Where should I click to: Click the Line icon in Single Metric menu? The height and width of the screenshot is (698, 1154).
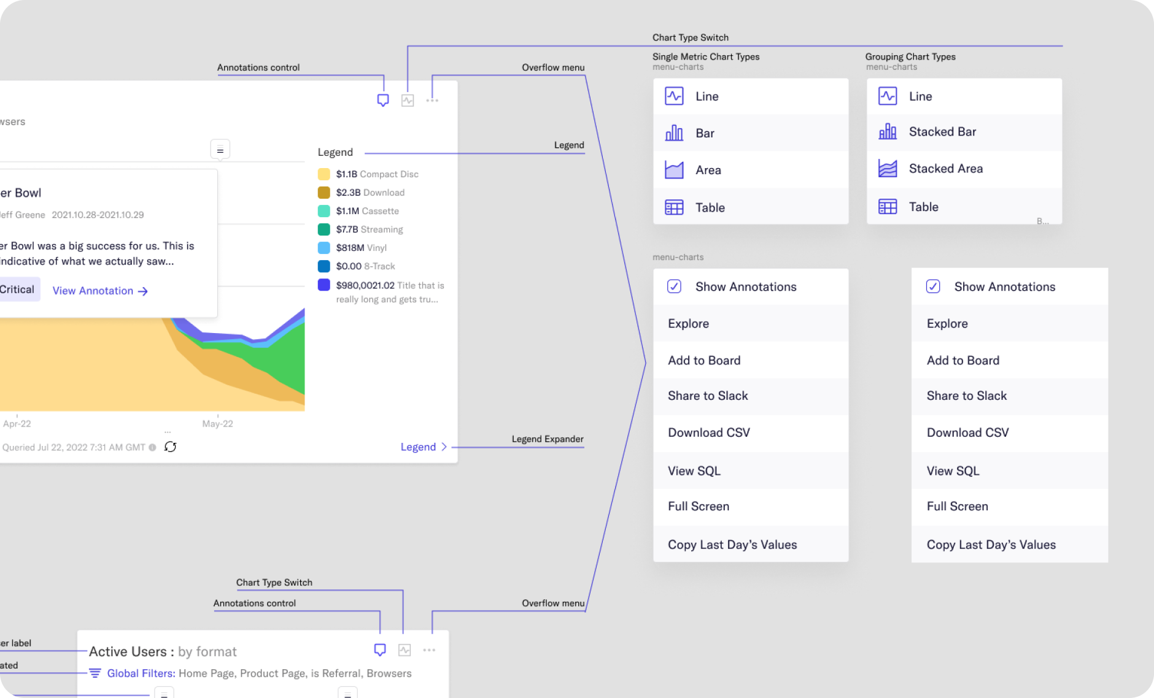coord(674,96)
